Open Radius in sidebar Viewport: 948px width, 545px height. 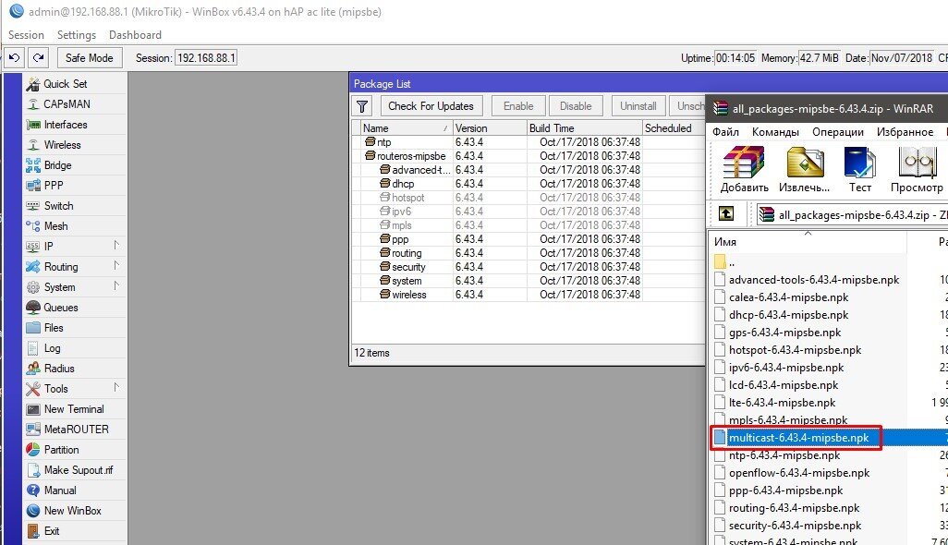75,369
